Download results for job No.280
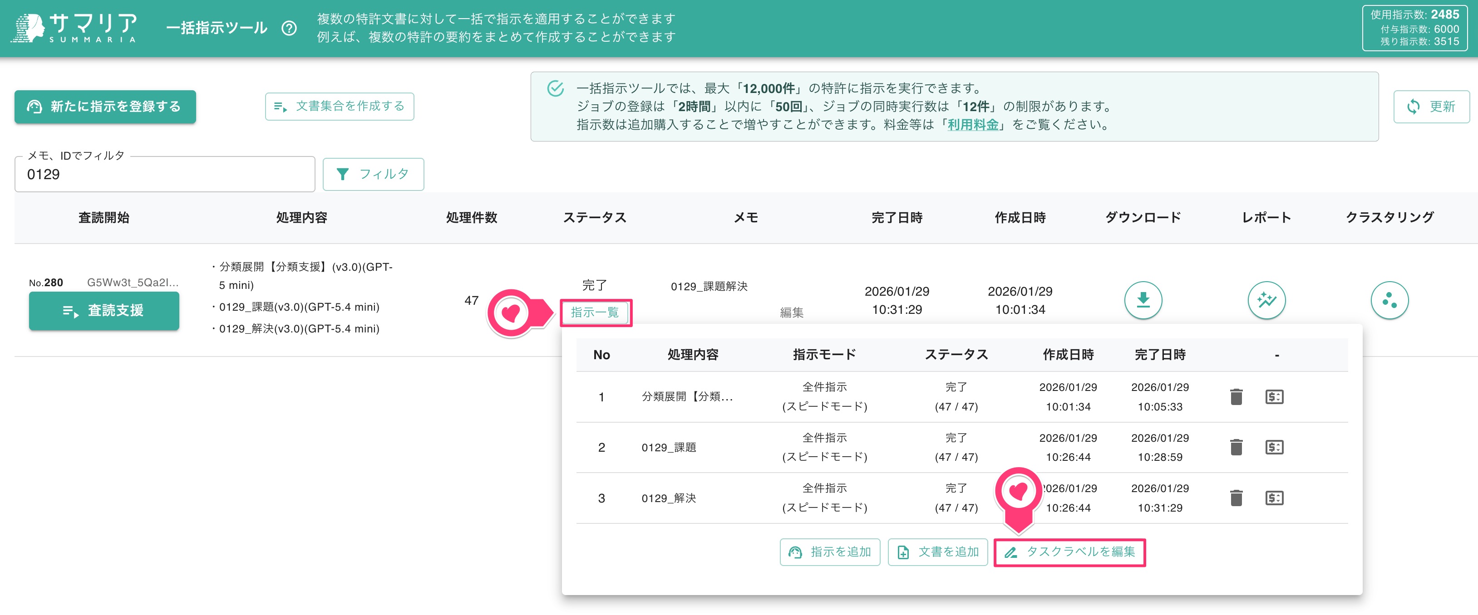The image size is (1478, 615). point(1143,300)
